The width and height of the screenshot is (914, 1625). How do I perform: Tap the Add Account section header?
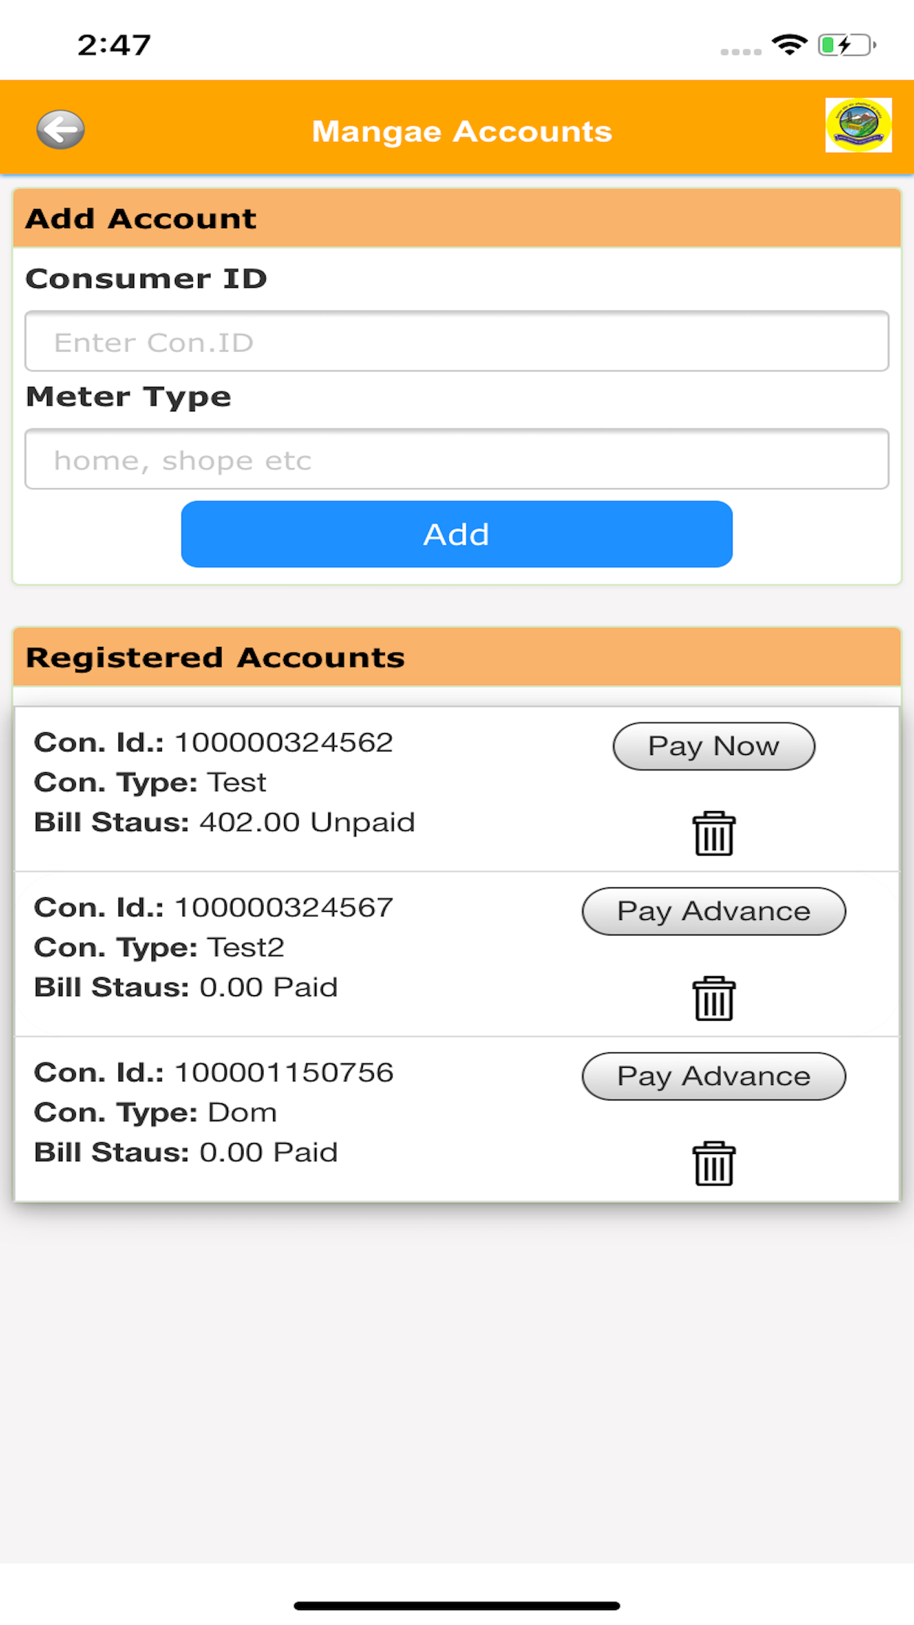pyautogui.click(x=456, y=219)
